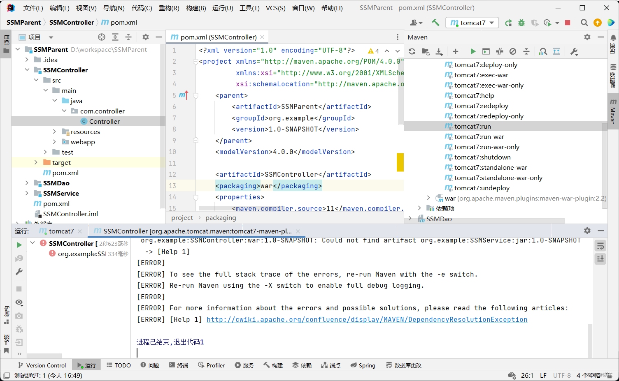Open Spring tool window

(x=363, y=365)
